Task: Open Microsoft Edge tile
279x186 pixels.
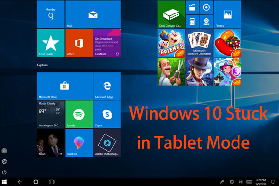Action: pos(107,86)
